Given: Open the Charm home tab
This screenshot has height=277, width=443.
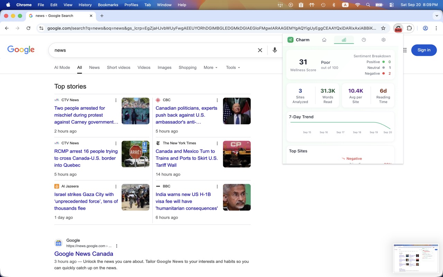Looking at the screenshot, I should (x=324, y=40).
